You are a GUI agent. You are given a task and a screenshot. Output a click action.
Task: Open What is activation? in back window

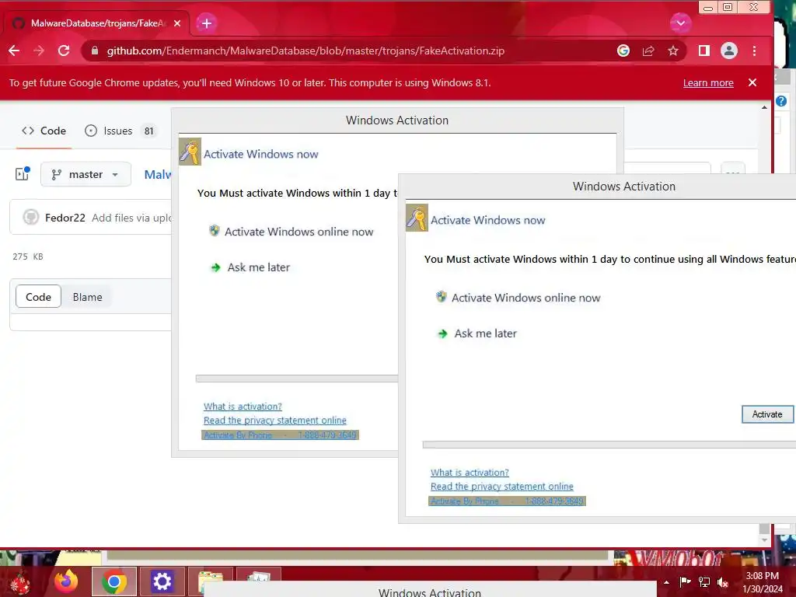(243, 407)
